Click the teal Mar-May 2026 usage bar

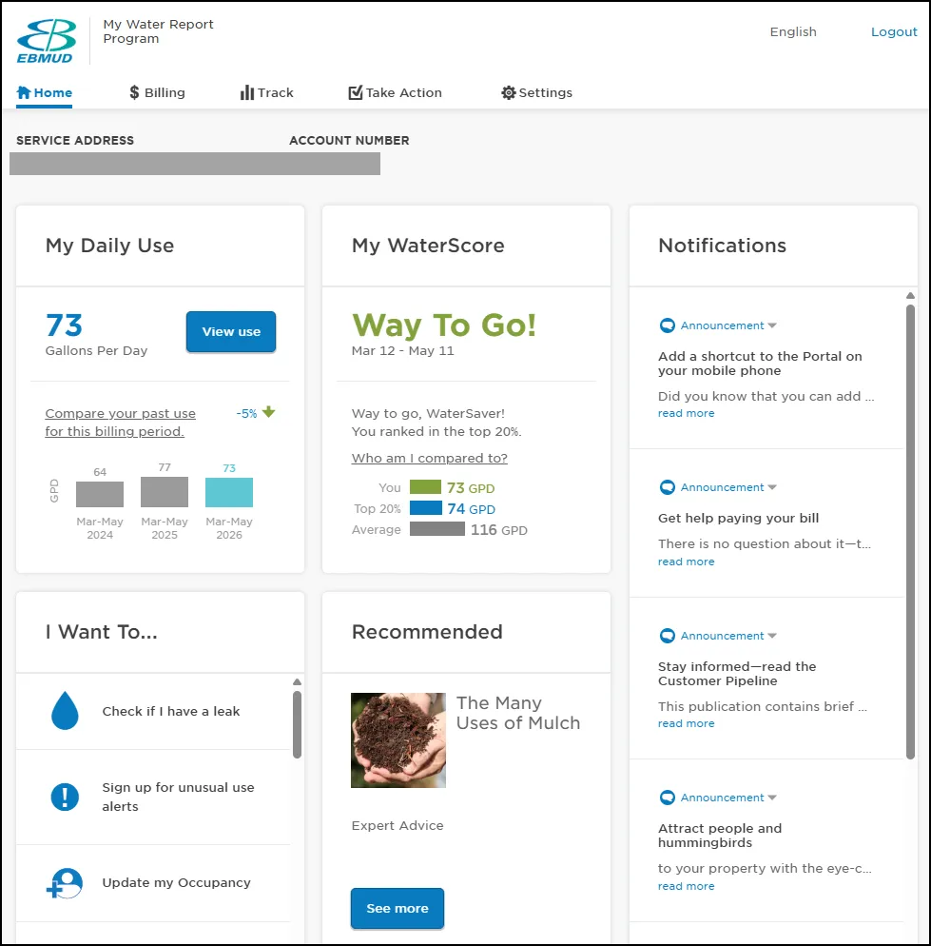[229, 492]
